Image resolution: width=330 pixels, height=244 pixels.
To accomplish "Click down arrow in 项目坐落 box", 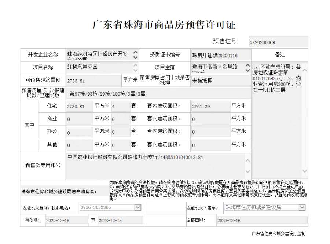I will 248,70.
